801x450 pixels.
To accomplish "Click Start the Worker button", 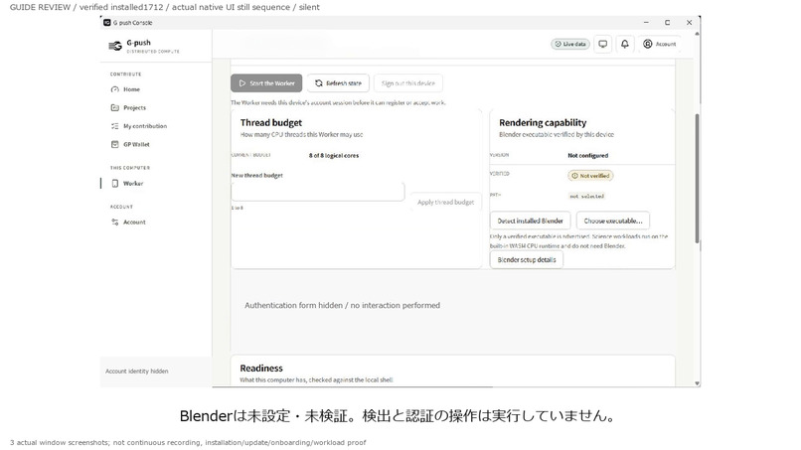I will 266,83.
